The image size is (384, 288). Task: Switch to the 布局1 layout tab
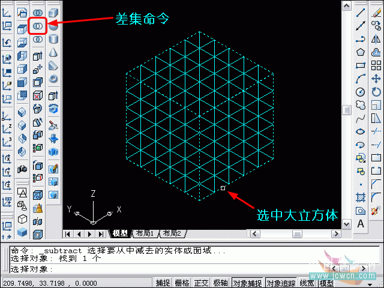(145, 233)
